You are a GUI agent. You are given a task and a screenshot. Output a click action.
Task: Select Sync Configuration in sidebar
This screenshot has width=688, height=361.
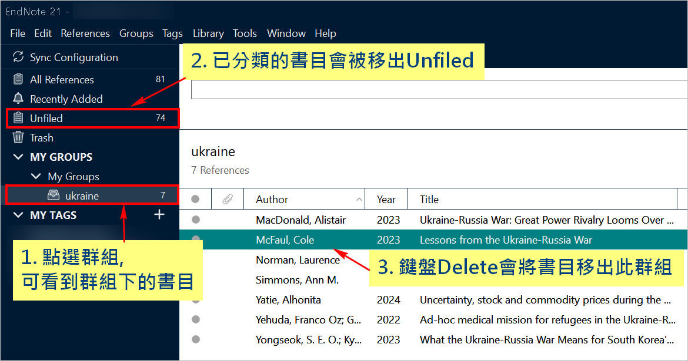pyautogui.click(x=90, y=57)
